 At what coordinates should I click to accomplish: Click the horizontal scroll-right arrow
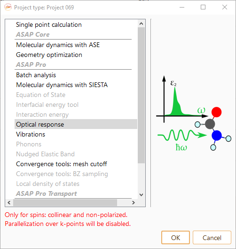tap(134, 202)
